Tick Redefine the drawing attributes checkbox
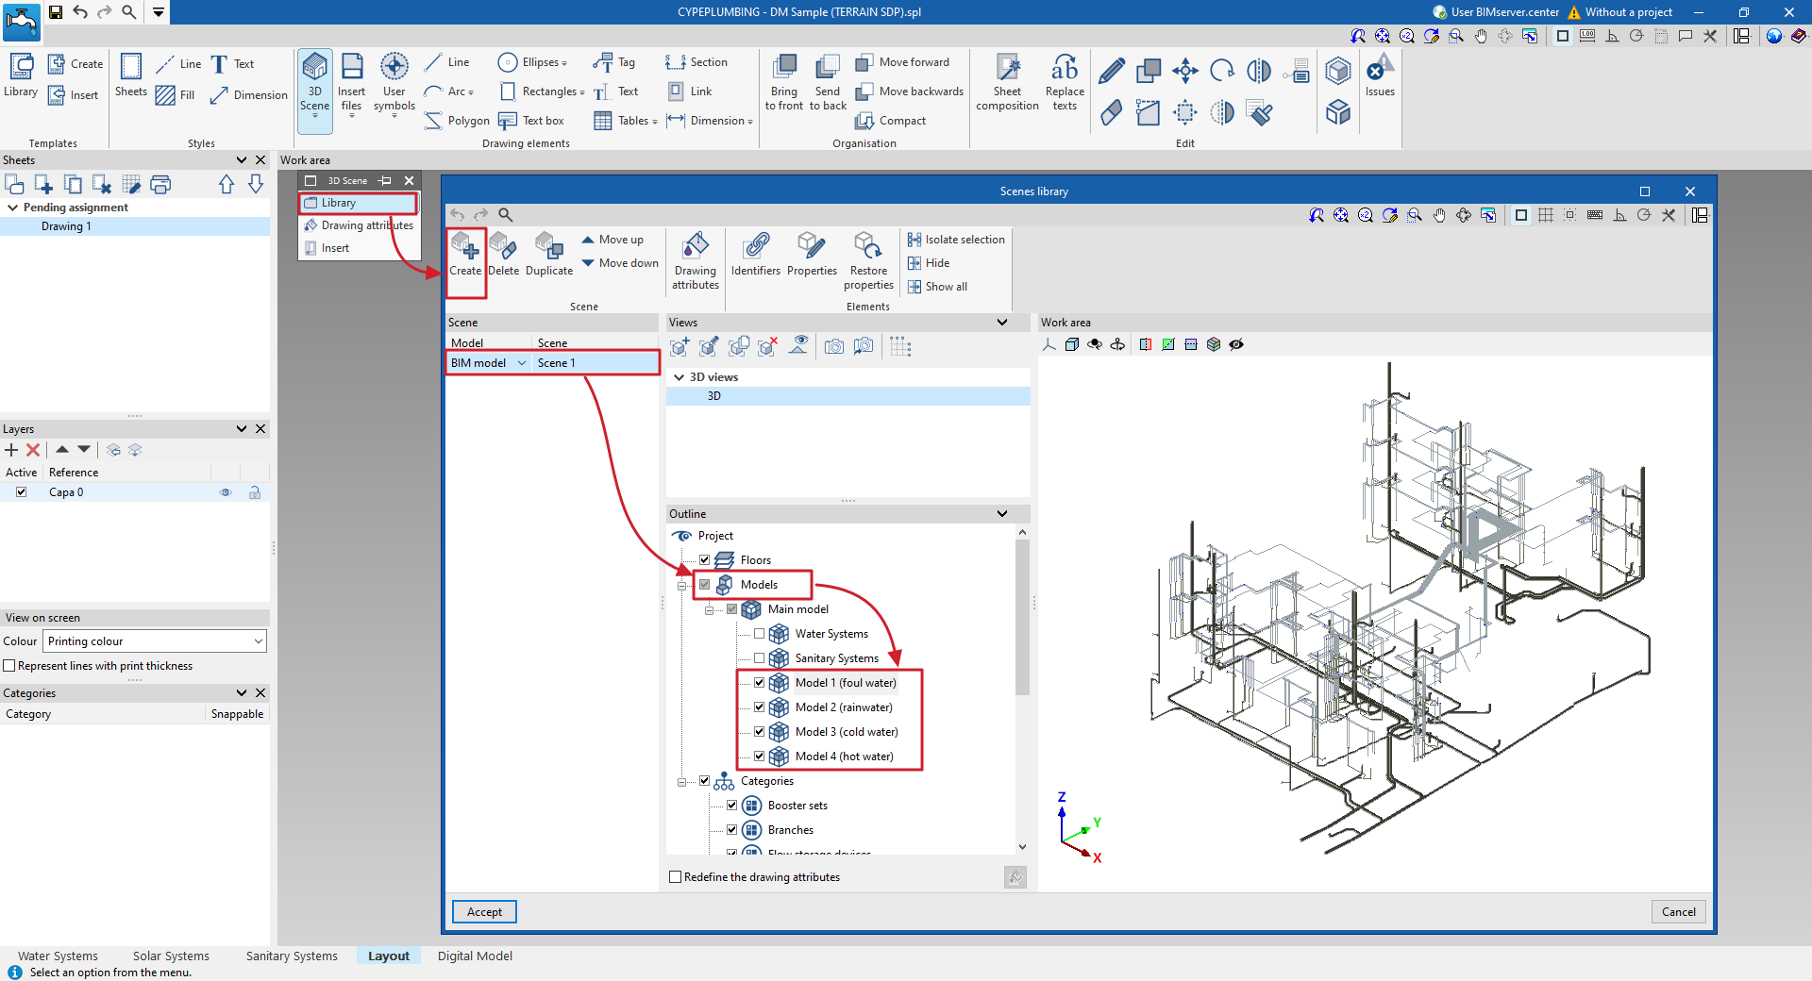The width and height of the screenshot is (1812, 981). (676, 877)
